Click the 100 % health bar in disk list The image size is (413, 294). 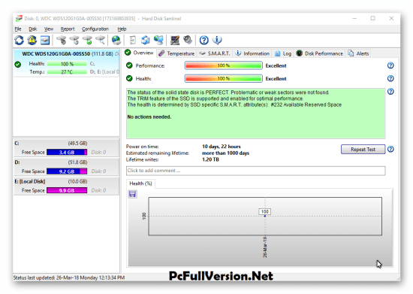67,64
